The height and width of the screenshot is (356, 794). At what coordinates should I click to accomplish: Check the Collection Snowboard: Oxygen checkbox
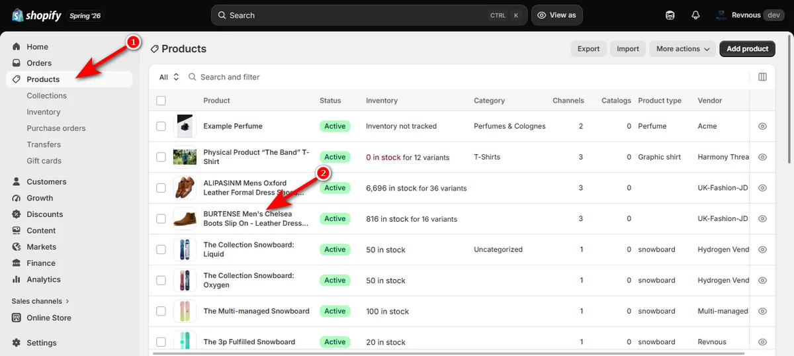pos(161,281)
